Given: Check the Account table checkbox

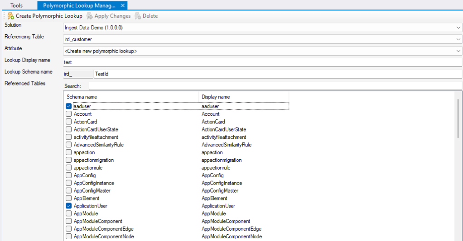Looking at the screenshot, I should pyautogui.click(x=69, y=114).
